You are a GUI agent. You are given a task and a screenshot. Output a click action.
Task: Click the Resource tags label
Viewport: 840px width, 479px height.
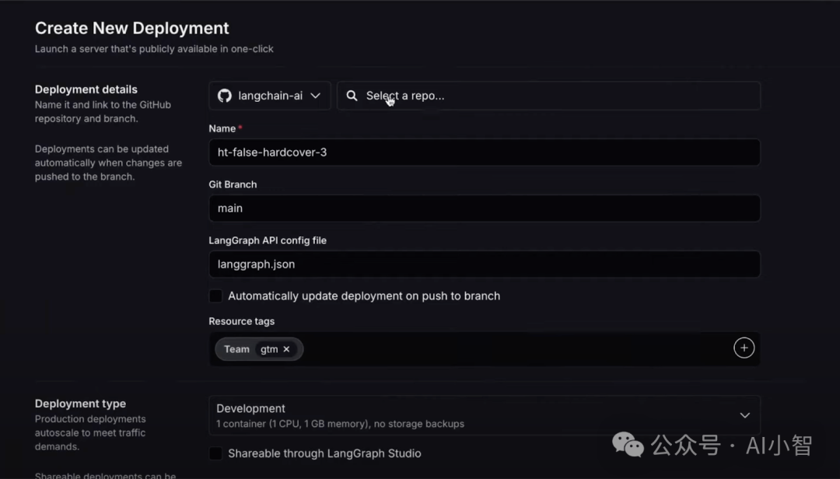pos(242,321)
